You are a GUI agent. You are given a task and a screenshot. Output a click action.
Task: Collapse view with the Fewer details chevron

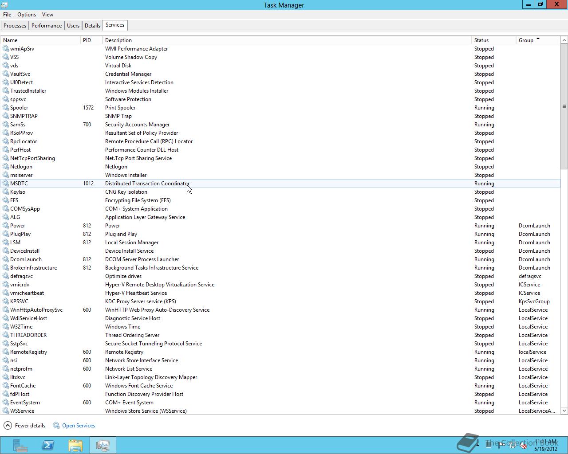[x=8, y=426]
